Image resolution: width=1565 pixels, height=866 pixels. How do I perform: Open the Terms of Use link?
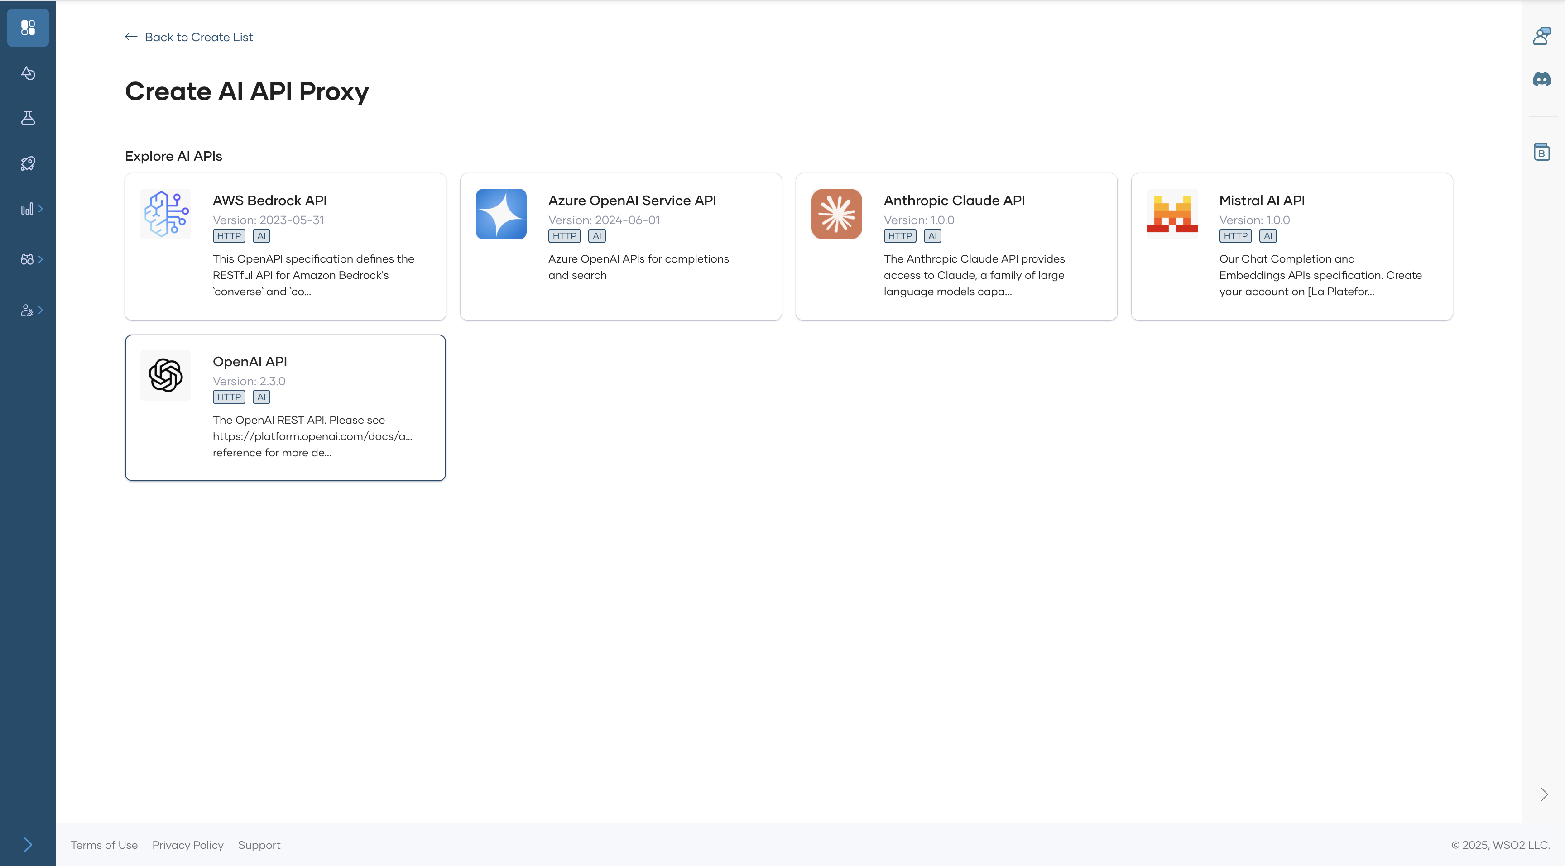coord(104,845)
